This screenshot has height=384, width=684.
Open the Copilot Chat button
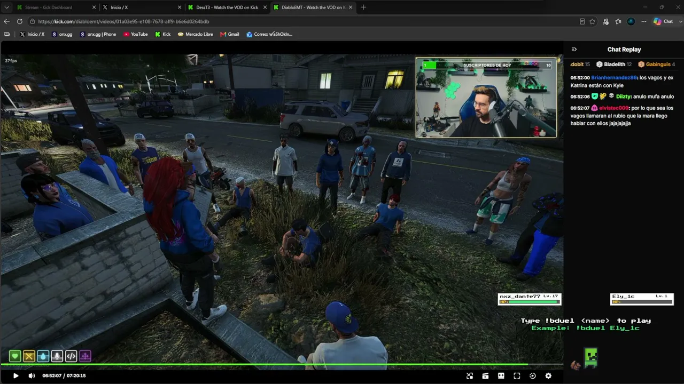pyautogui.click(x=663, y=21)
